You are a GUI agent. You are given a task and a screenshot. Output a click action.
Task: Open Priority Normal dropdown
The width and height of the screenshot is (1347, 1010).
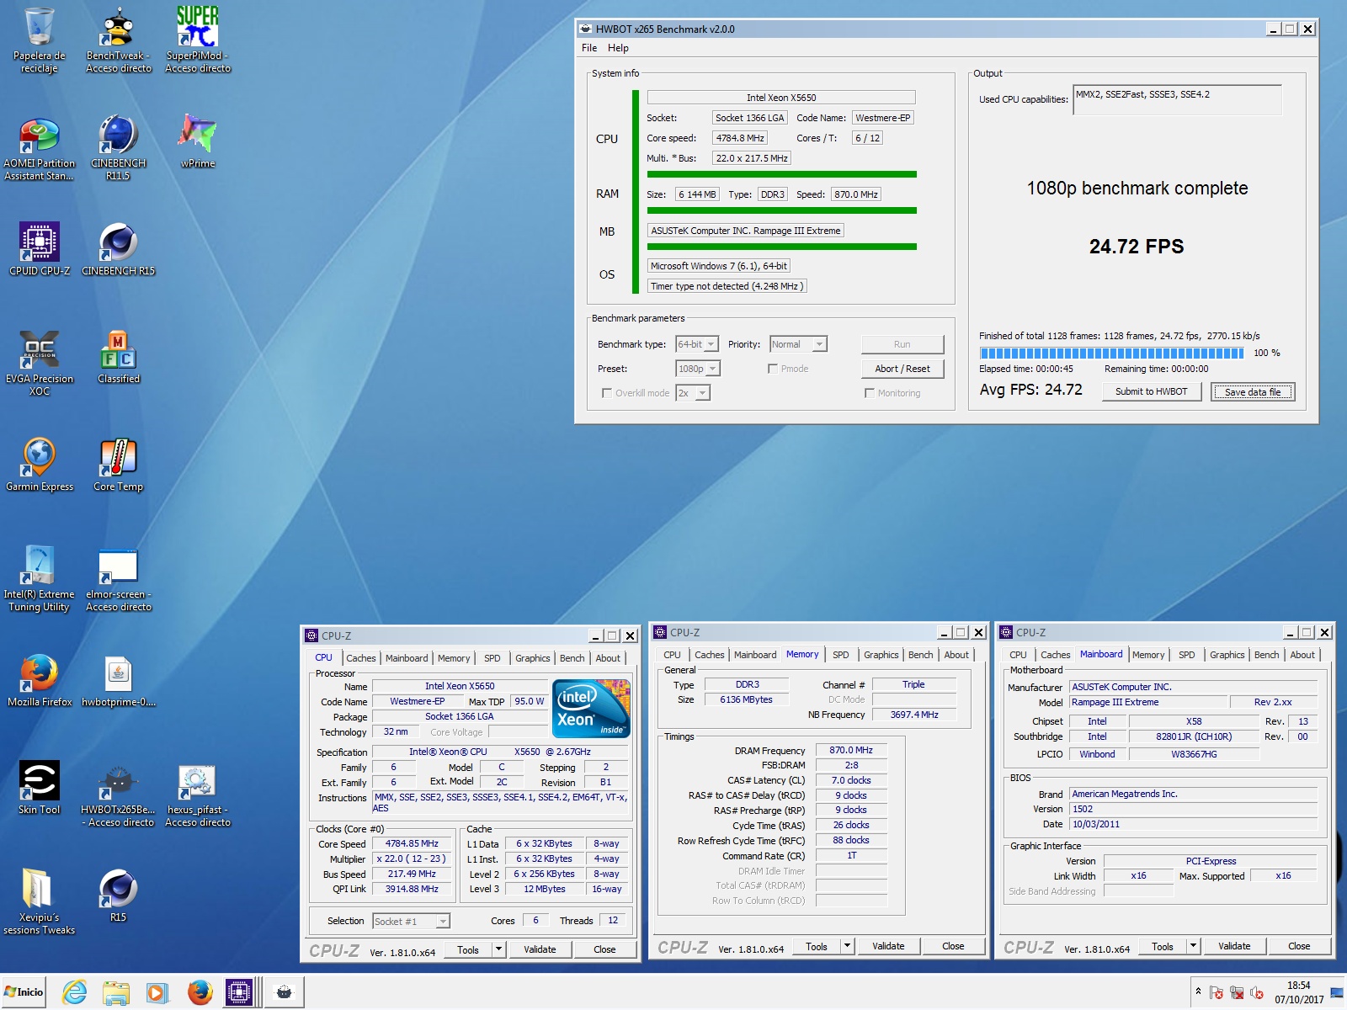tap(798, 344)
